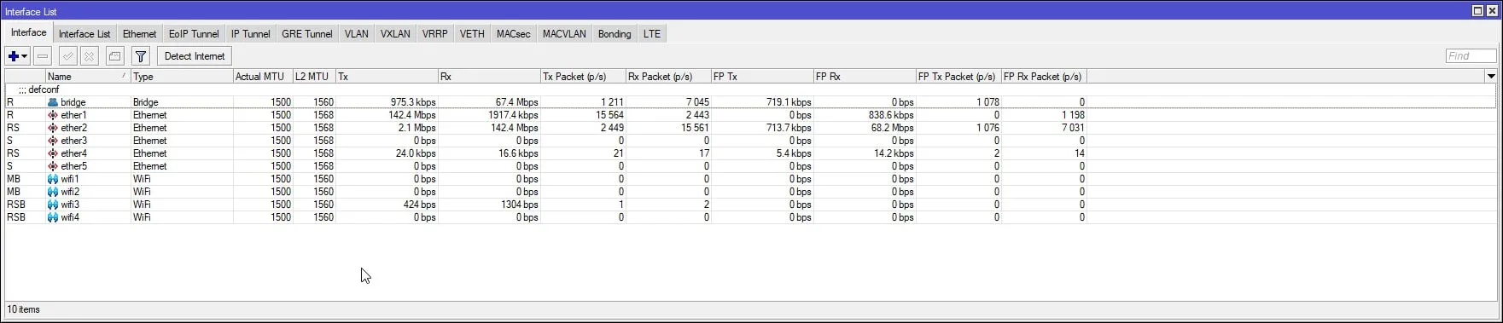Screen dimensions: 1503x323
Task: Open the MACsec tab
Action: coord(513,34)
